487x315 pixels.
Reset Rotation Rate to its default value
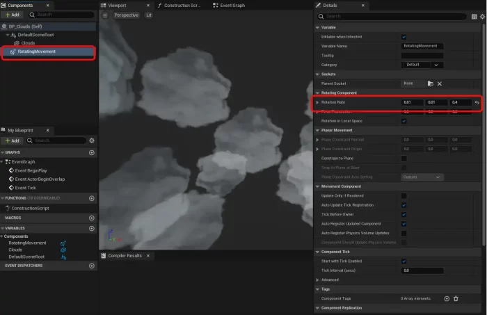click(477, 102)
